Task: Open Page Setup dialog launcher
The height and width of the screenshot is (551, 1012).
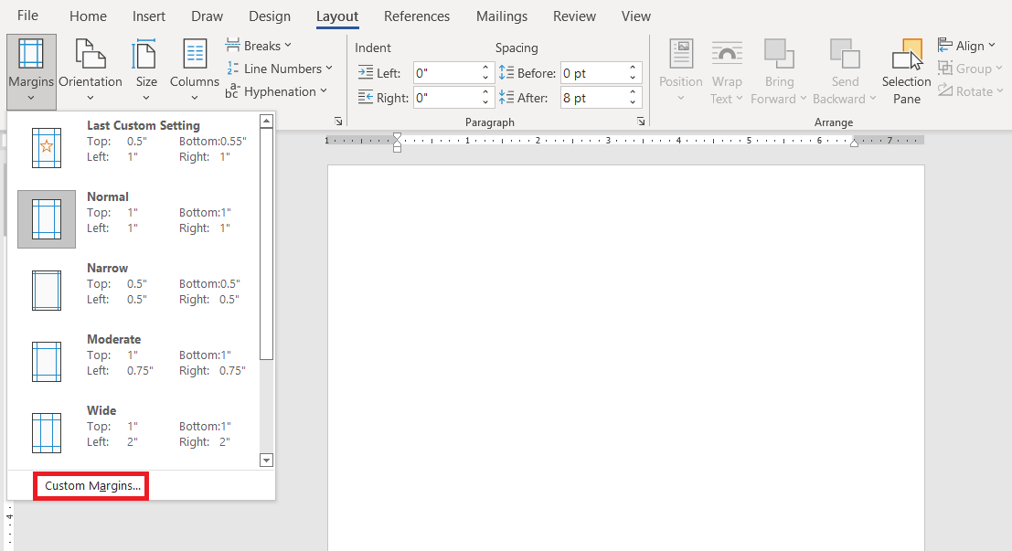Action: coord(338,122)
